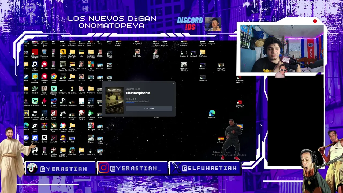
Task: Open Streamlabs Desktop shortcut
Action: (54, 89)
